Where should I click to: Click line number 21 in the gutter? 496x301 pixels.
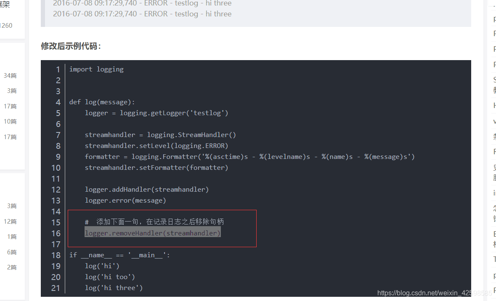[56, 288]
